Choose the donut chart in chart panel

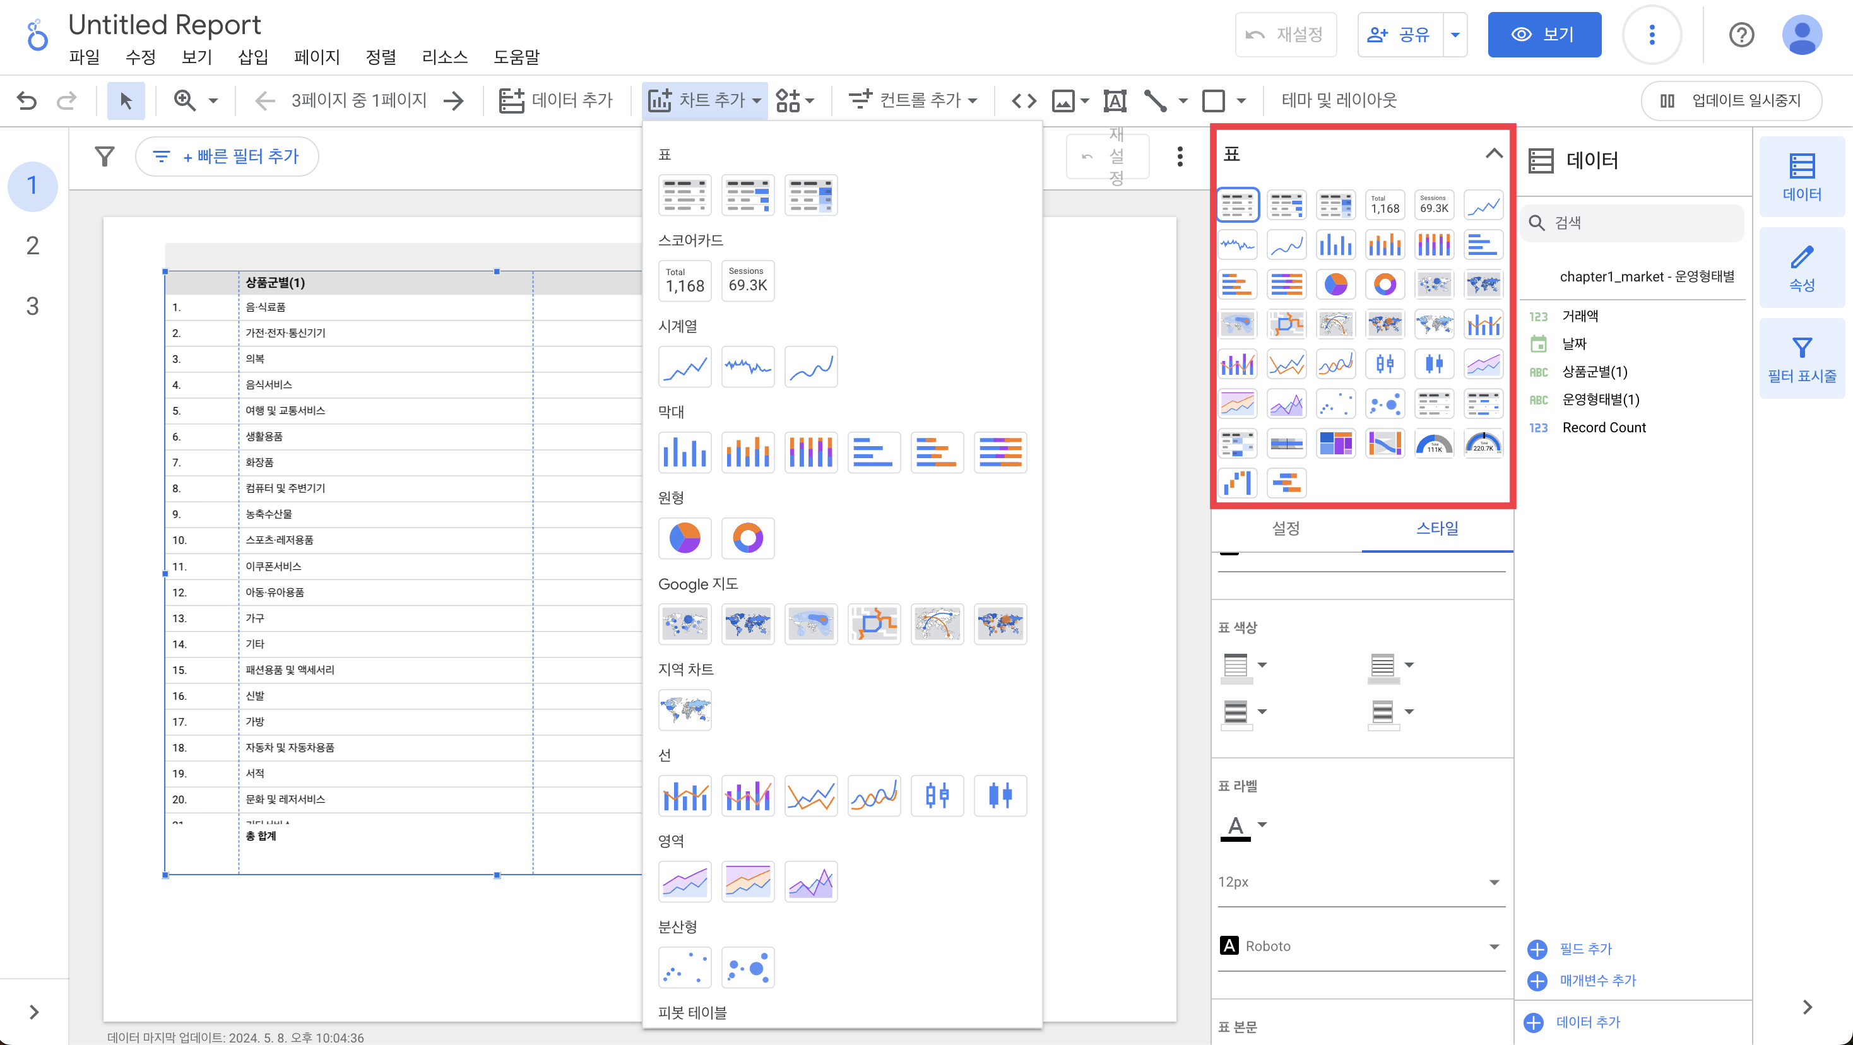click(x=1385, y=284)
